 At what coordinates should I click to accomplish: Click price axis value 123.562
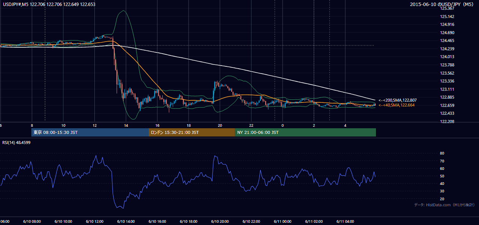(x=447, y=73)
